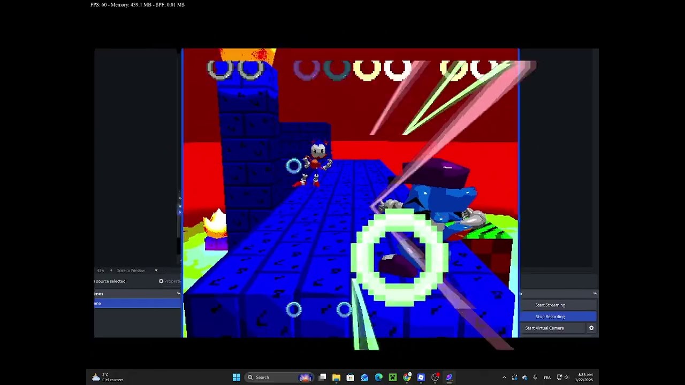This screenshot has width=685, height=385.
Task: Click the OneDrive cloud tray icon
Action: pyautogui.click(x=524, y=378)
